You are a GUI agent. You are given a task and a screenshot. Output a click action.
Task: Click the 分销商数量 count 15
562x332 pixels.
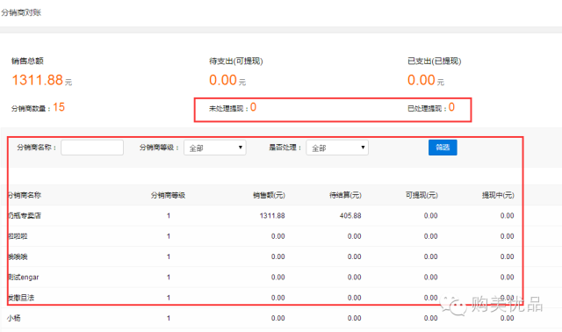[59, 107]
